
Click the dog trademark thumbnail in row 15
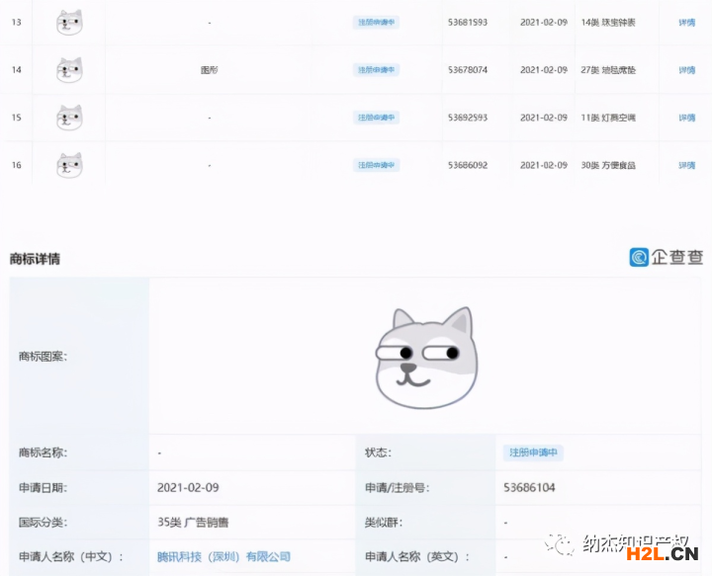69,118
